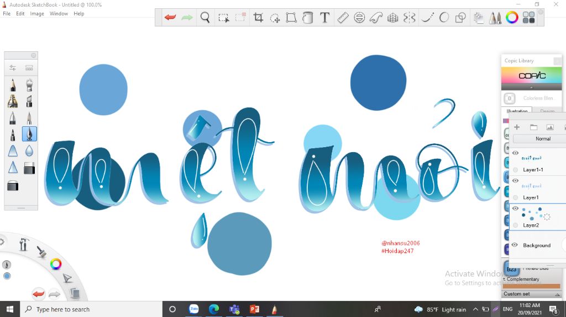Screen dimensions: 566x317
Task: Pick the orange Complementary color bar
Action: click(x=531, y=286)
